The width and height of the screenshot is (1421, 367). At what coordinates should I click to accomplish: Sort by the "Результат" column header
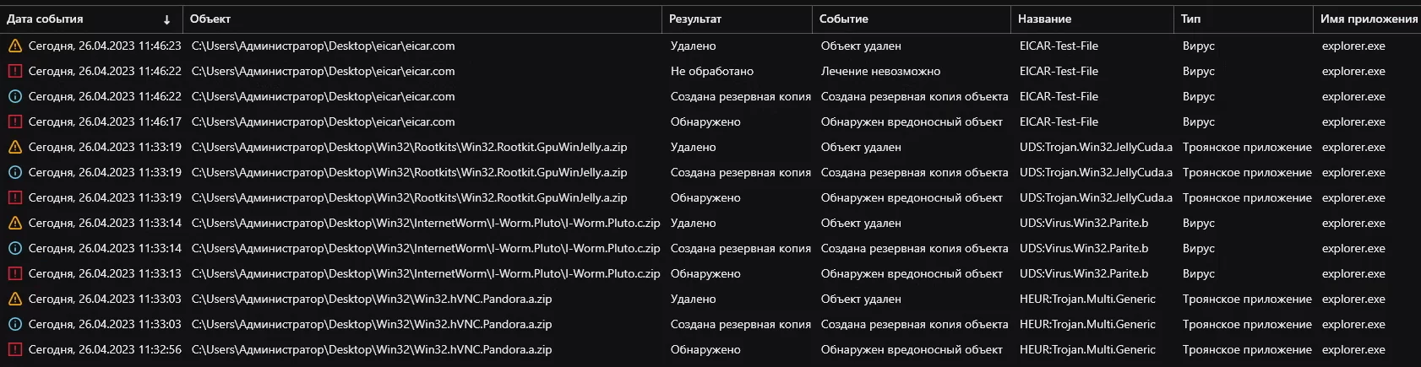coord(695,19)
